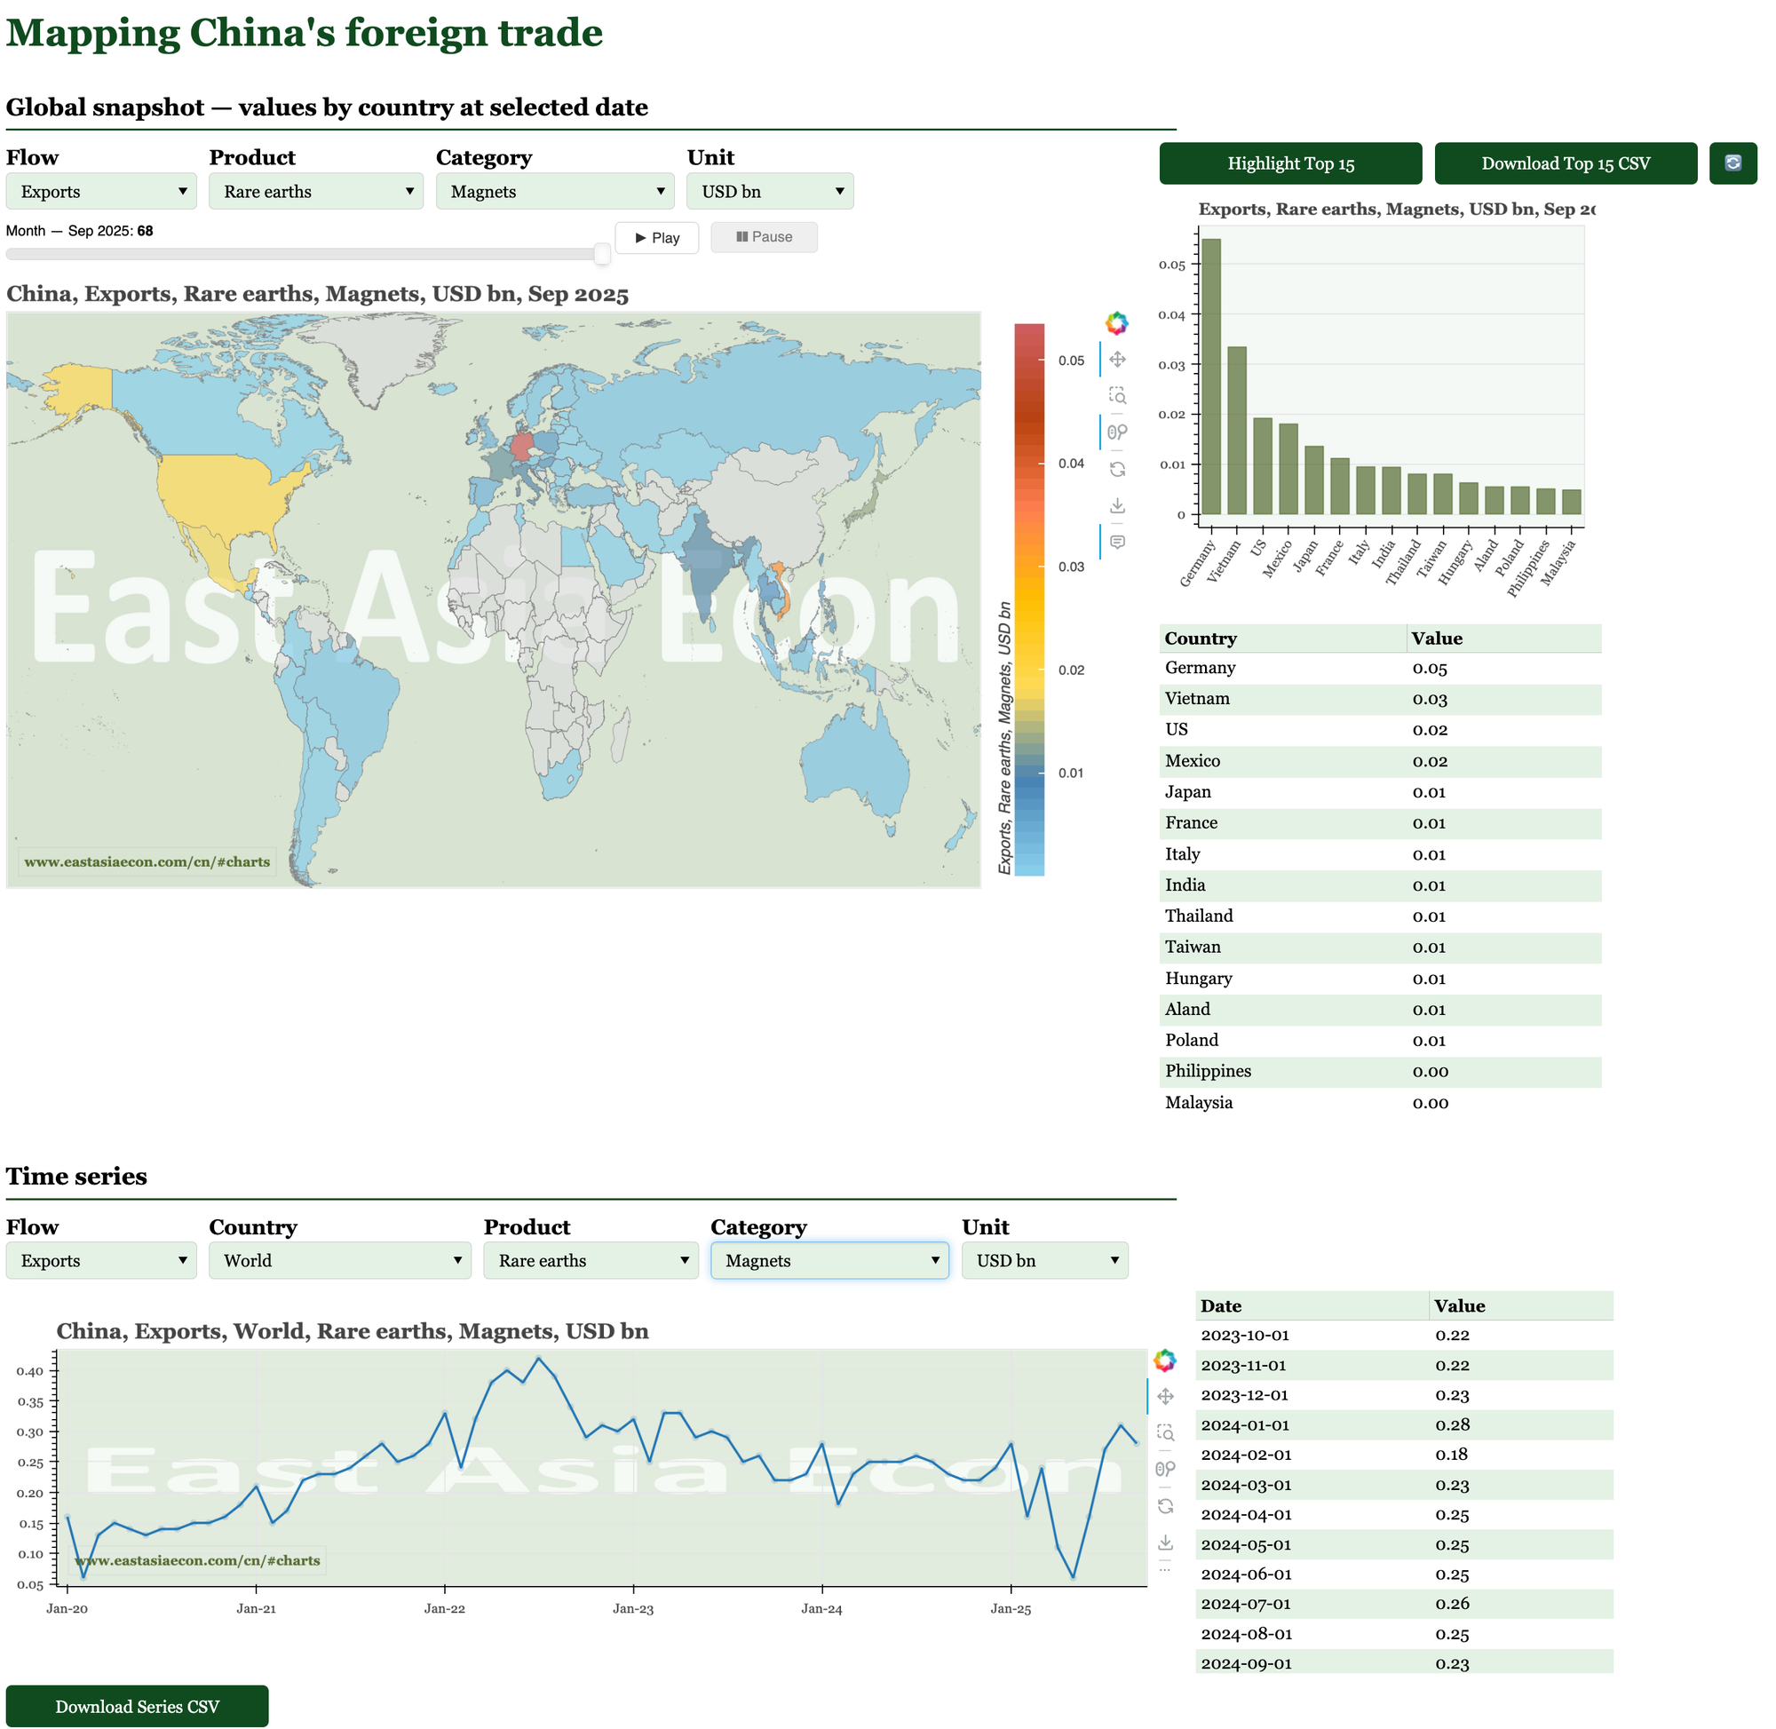Click the Bokeh logo beside world map

point(1117,323)
